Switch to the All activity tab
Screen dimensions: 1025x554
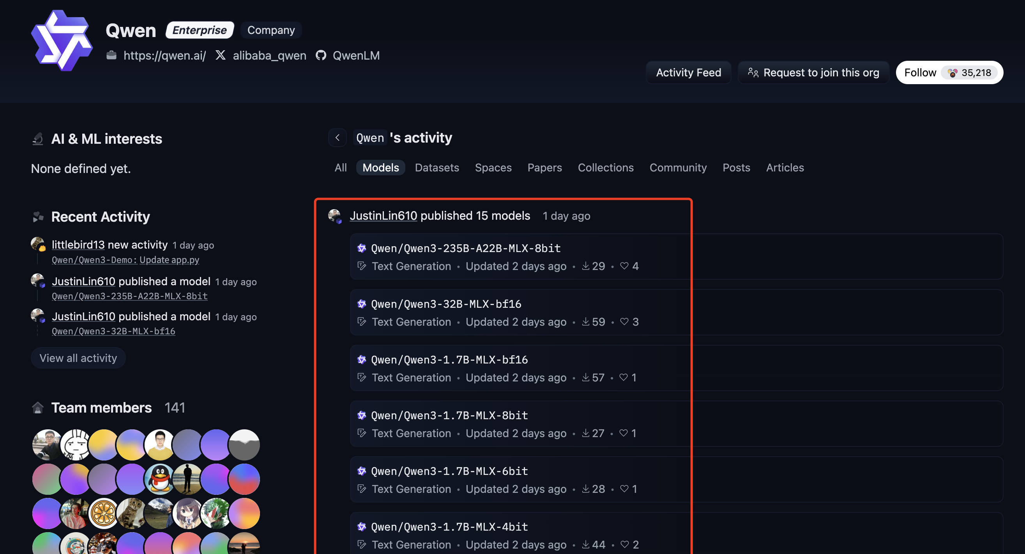(x=341, y=168)
